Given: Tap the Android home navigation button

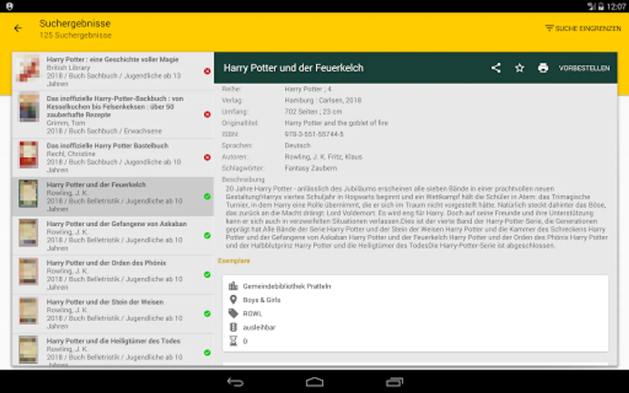Looking at the screenshot, I should coord(314,382).
